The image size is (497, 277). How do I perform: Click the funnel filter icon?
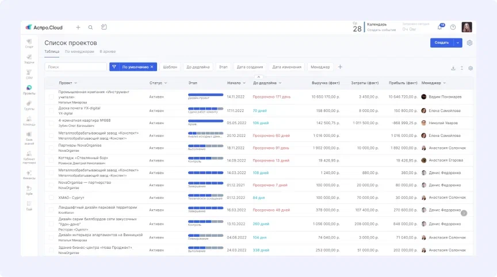click(114, 67)
